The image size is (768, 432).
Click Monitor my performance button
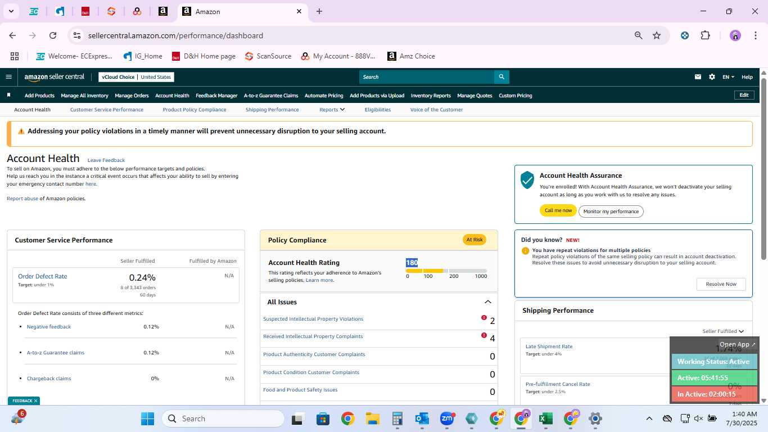coord(611,211)
